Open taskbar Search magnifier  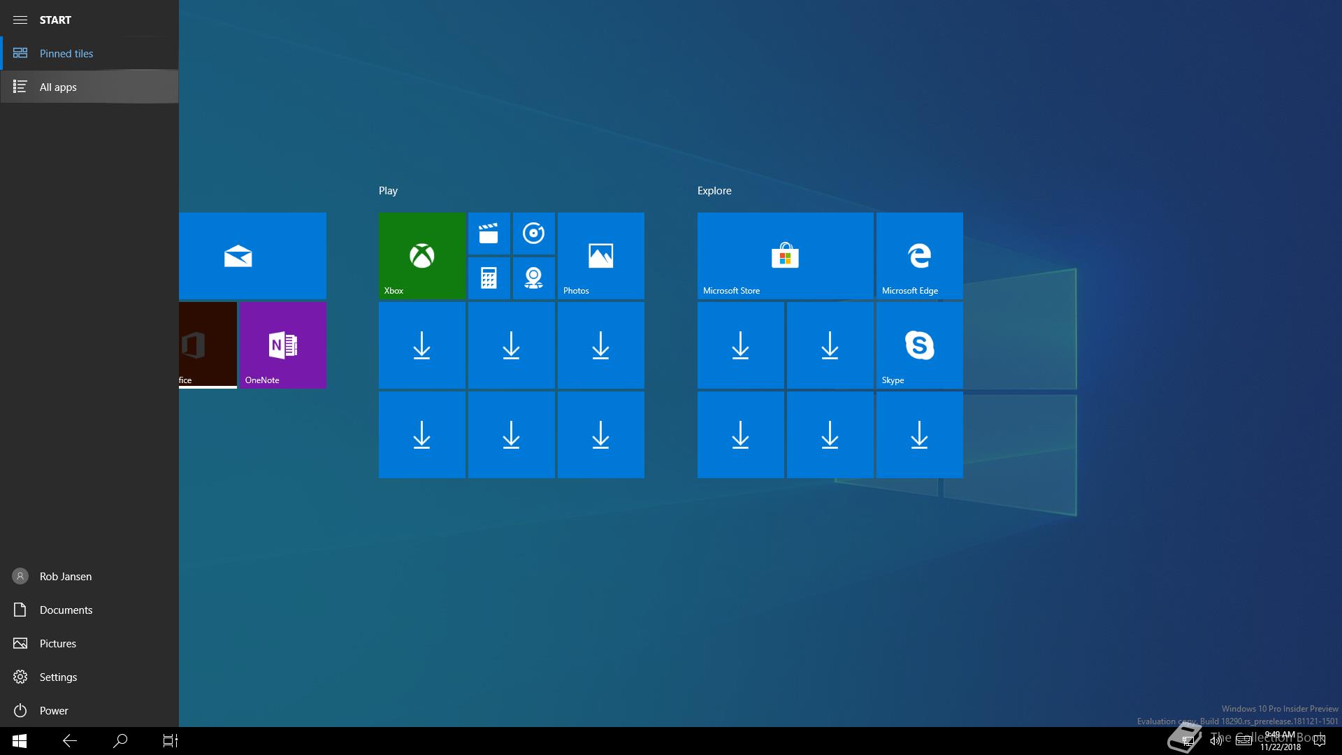coord(120,741)
